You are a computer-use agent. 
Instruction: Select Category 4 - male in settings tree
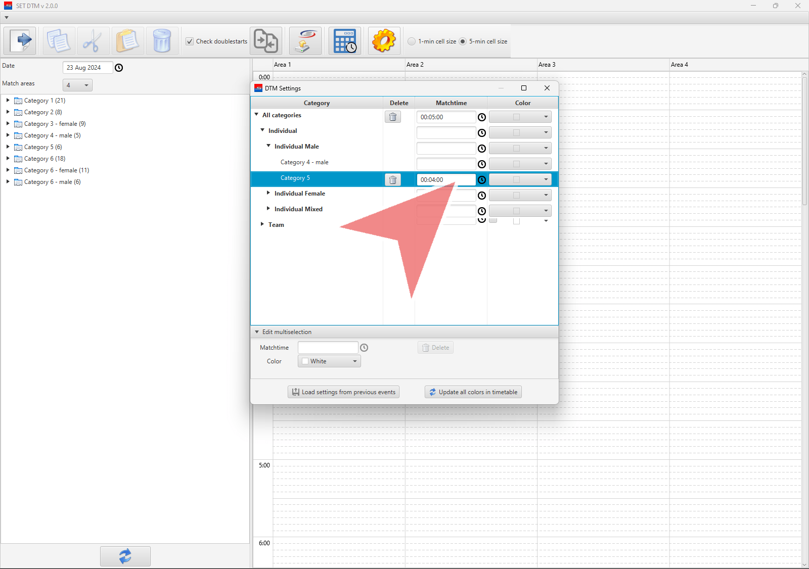304,162
